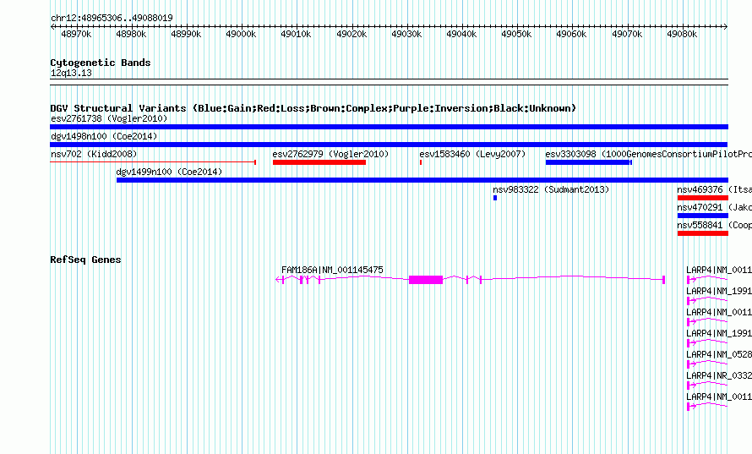Click the small red mark under esv1583460

coord(421,162)
